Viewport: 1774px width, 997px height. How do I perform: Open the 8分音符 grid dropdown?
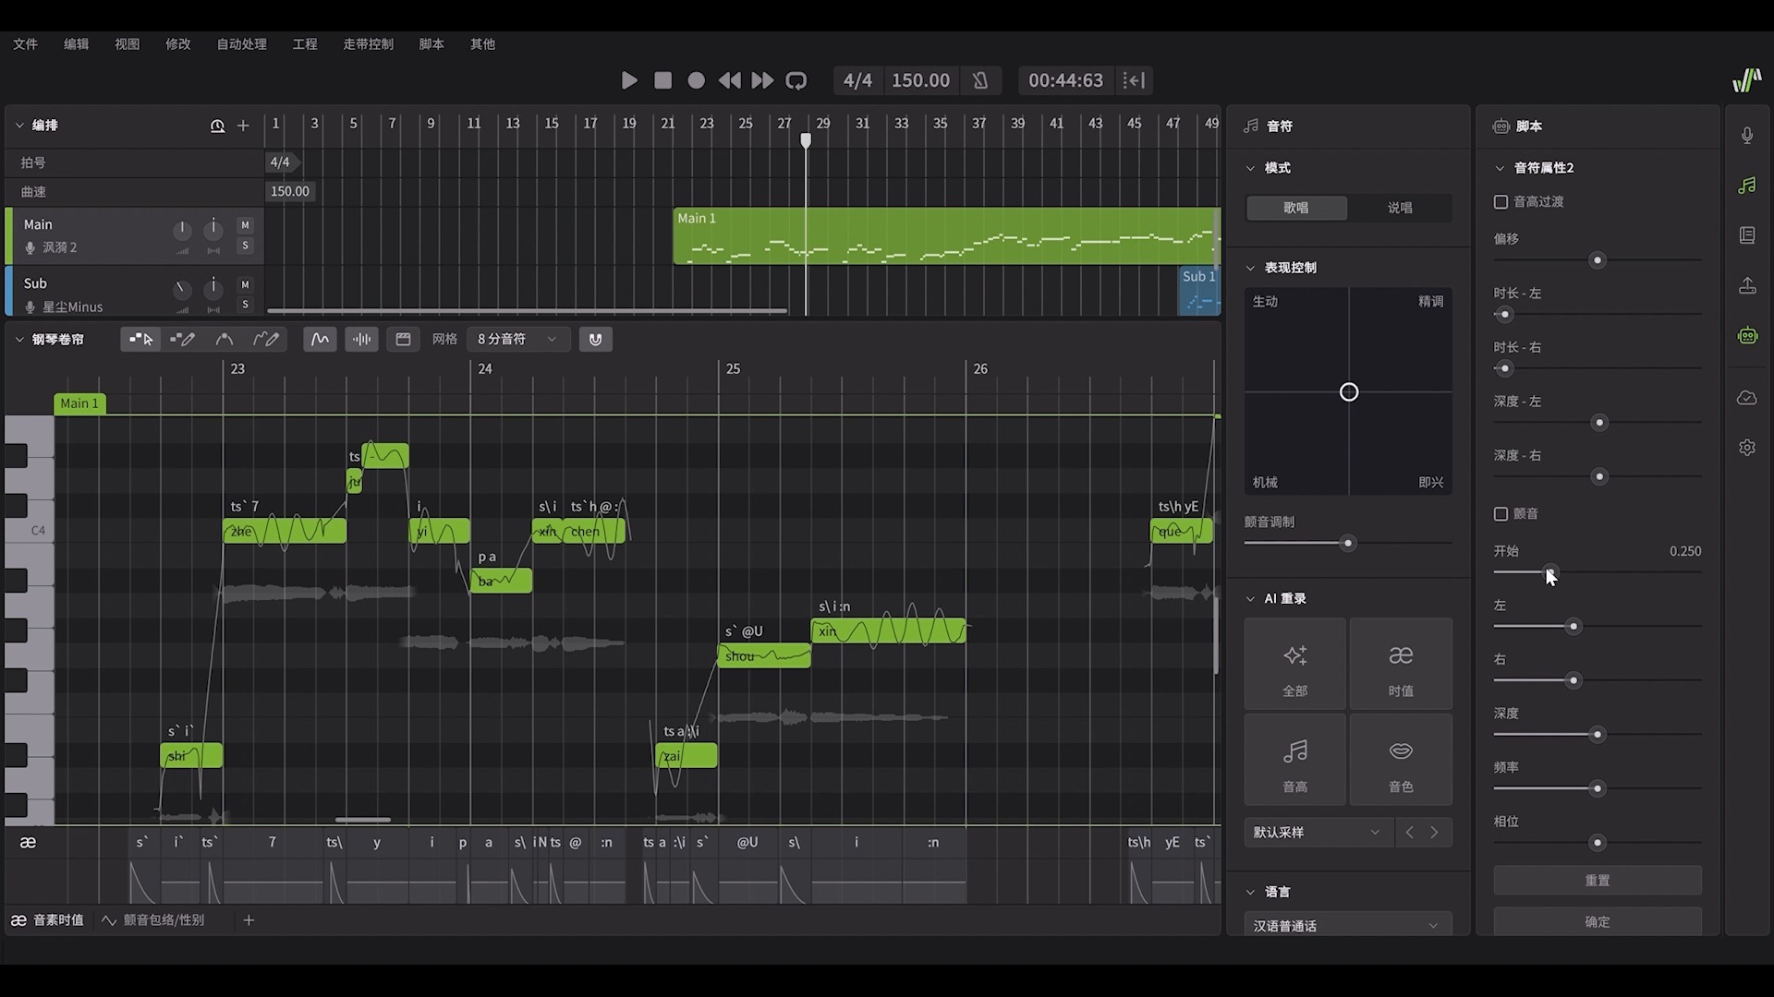point(517,339)
